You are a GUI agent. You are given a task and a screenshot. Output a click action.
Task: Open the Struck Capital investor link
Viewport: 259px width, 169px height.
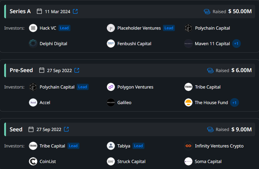(x=131, y=162)
